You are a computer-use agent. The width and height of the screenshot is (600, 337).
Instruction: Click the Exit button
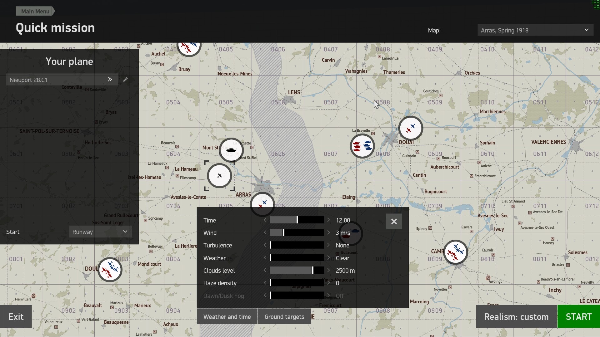pyautogui.click(x=16, y=317)
